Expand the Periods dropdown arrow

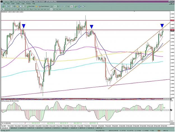click(x=81, y=6)
